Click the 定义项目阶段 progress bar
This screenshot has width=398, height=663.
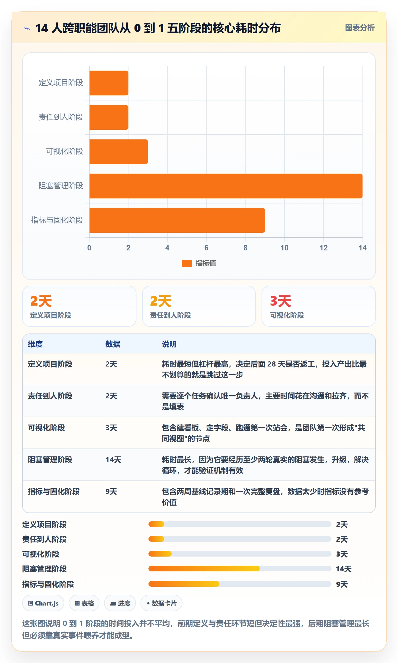click(x=240, y=524)
